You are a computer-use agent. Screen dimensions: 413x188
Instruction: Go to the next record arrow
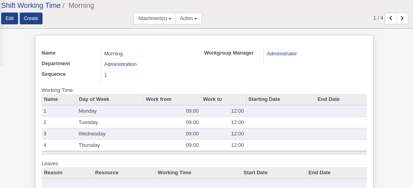pyautogui.click(x=402, y=18)
